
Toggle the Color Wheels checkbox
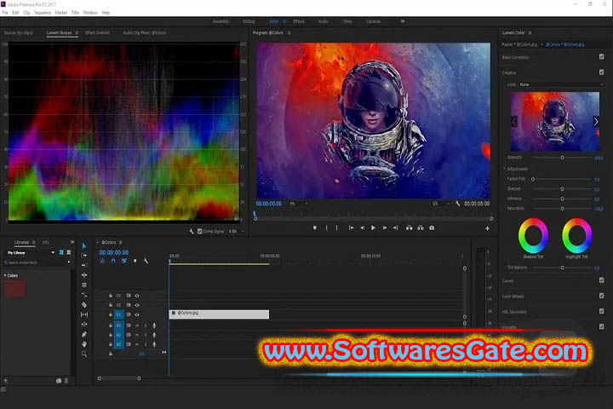coord(601,296)
